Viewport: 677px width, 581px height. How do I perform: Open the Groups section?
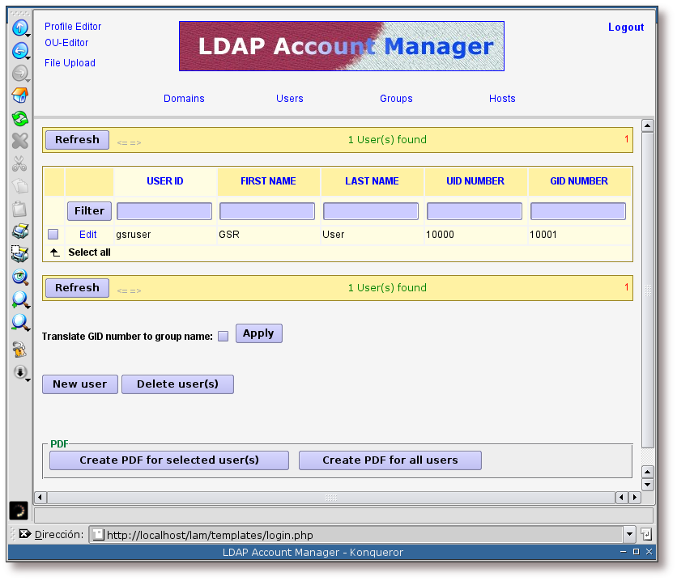[396, 99]
